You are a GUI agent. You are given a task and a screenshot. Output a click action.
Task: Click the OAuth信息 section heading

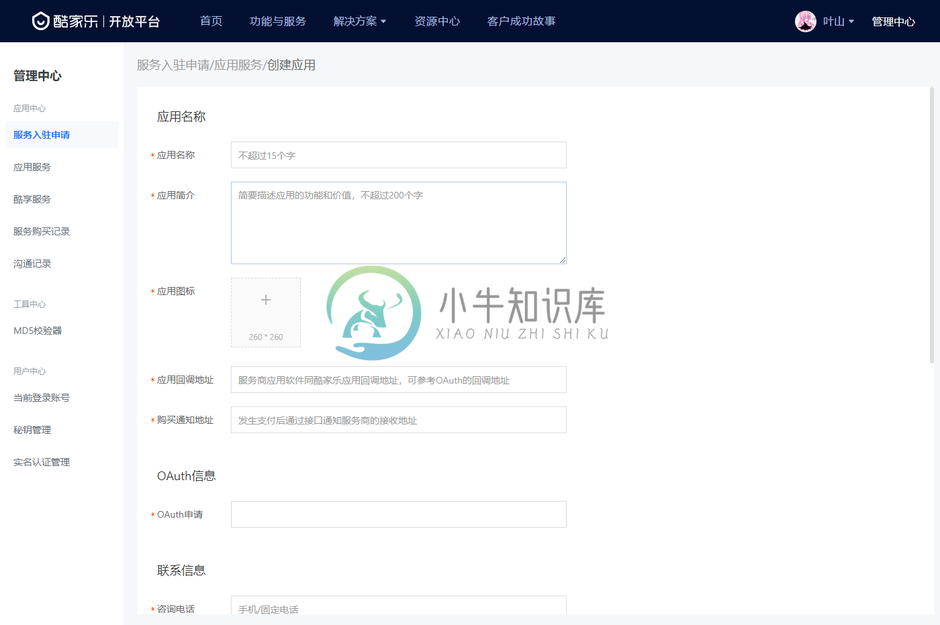(x=187, y=475)
